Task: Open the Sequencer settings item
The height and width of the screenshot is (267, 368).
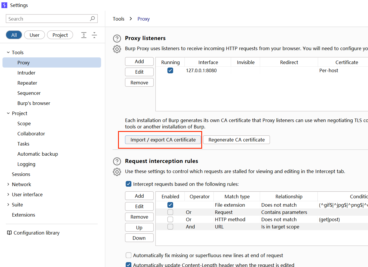Action: [29, 93]
